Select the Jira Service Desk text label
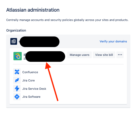136x113 pixels. 34,89
